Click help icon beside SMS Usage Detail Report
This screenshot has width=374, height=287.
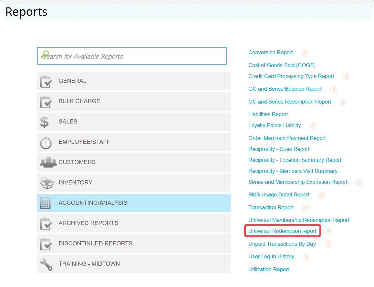click(321, 195)
